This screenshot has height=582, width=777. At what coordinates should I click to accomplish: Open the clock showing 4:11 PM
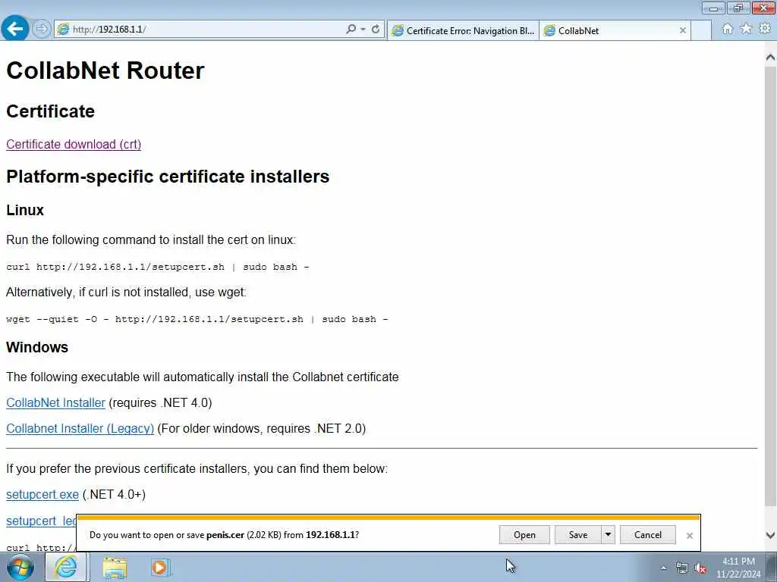tap(738, 568)
